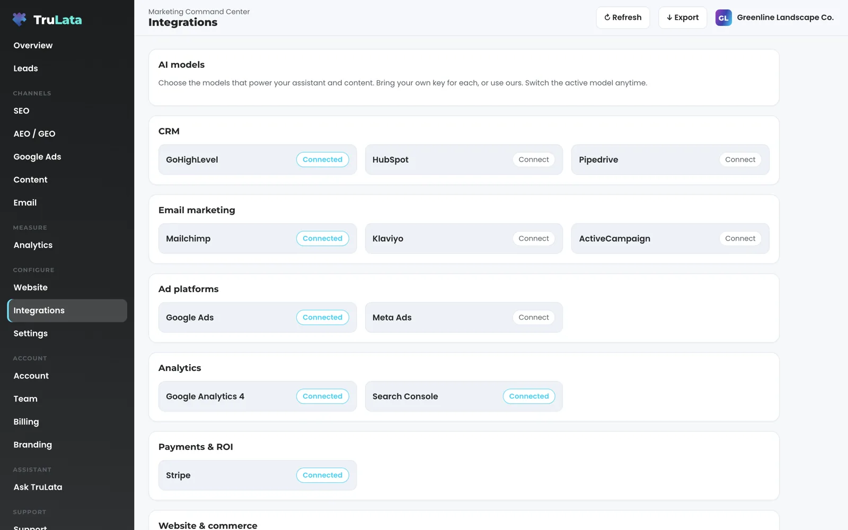Select the Integrations sidebar item
The width and height of the screenshot is (848, 530).
click(x=67, y=311)
